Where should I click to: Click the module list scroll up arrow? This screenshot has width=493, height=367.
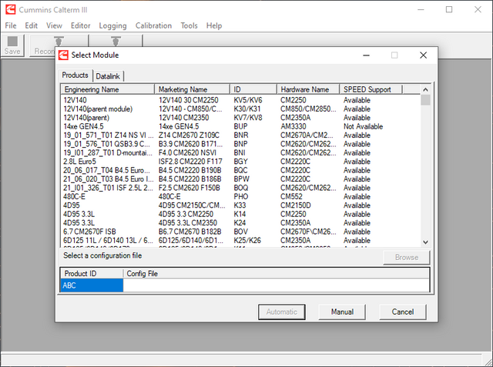coord(425,89)
